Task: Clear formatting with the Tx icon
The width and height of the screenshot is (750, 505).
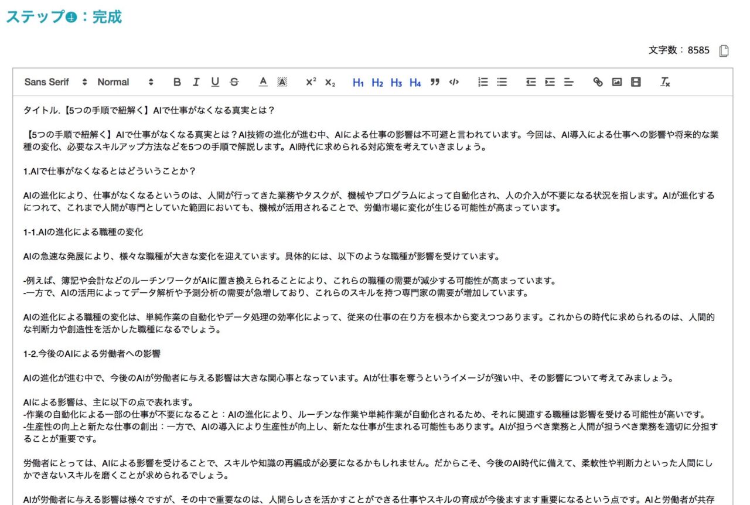Action: [x=664, y=82]
